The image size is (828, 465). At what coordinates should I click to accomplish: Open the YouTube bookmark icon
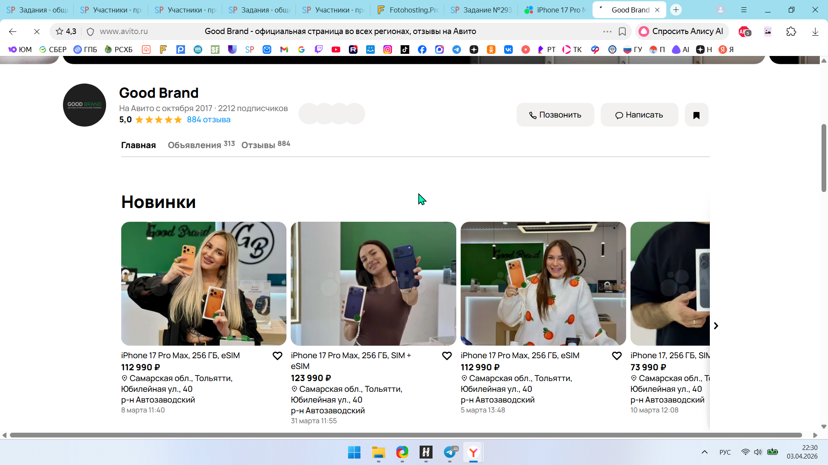336,50
